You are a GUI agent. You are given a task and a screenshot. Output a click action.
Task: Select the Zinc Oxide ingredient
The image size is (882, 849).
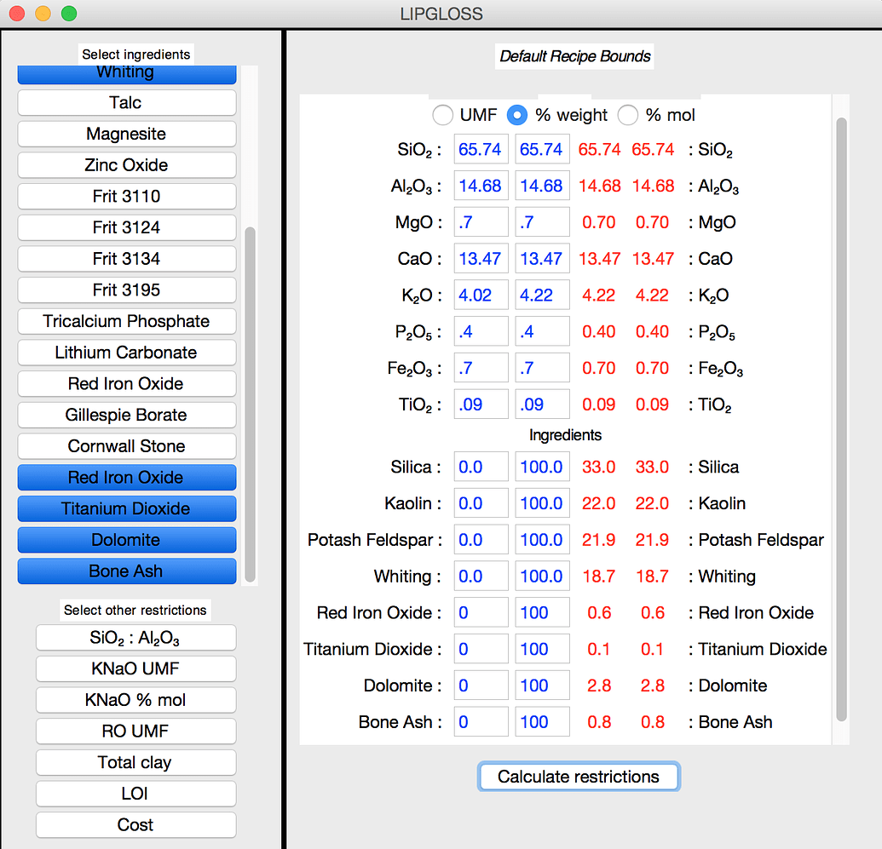click(x=126, y=165)
